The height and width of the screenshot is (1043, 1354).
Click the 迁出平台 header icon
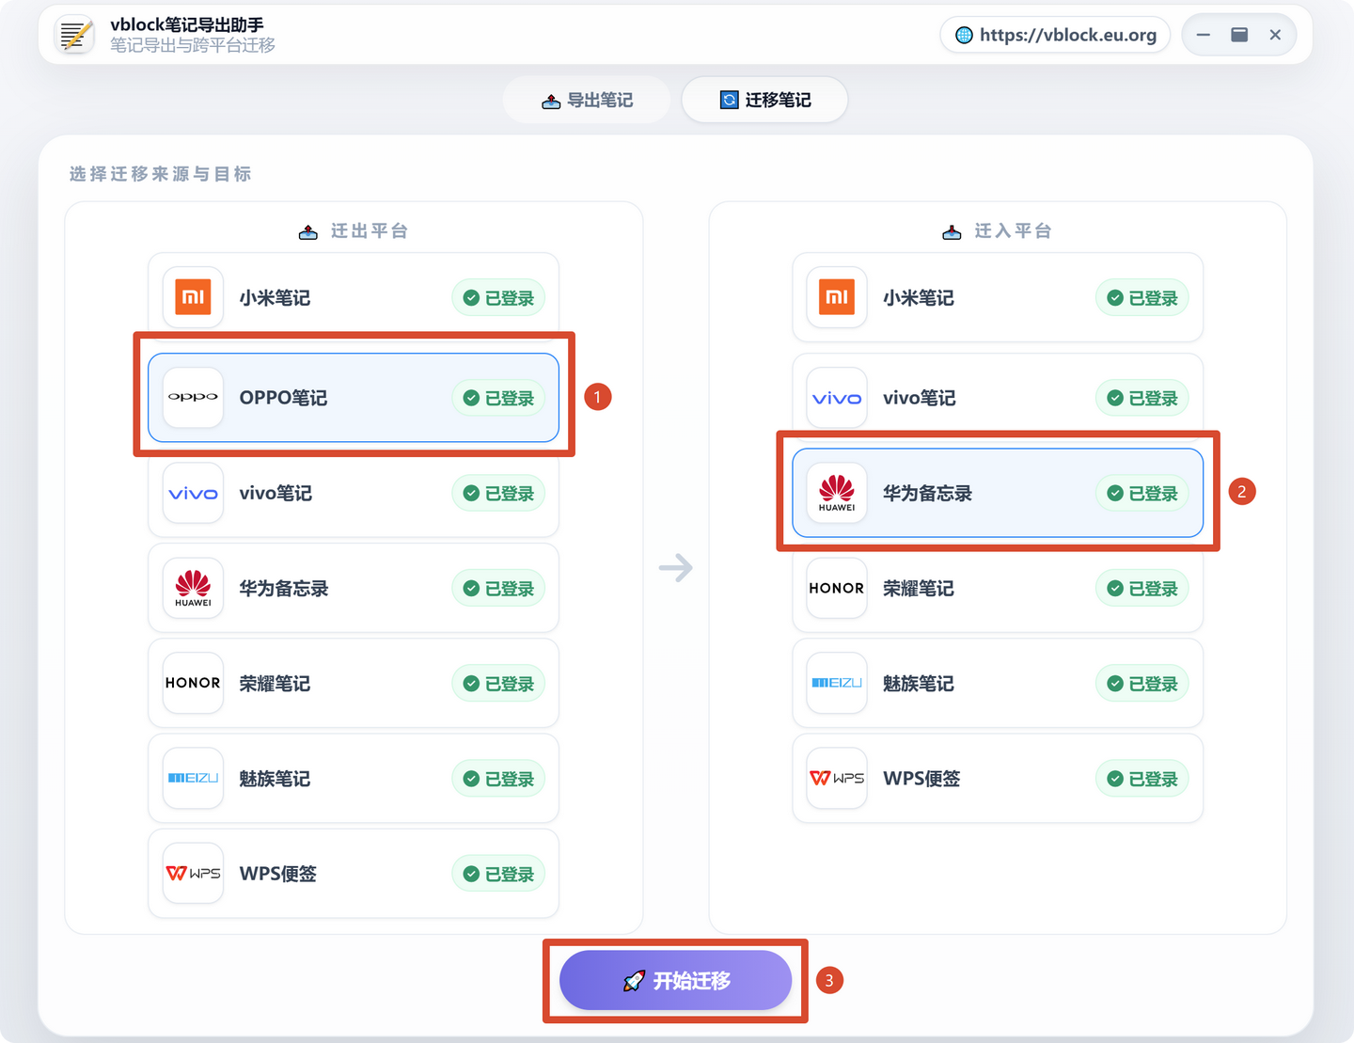[308, 231]
